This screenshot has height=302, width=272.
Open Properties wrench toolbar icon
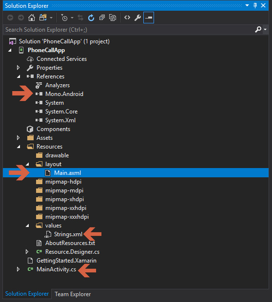coord(137,18)
